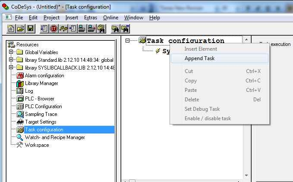Select the Target Settings label
This screenshot has width=293, height=182.
(x=41, y=122)
